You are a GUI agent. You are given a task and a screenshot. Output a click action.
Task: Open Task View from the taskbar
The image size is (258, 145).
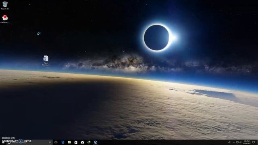pos(56,142)
